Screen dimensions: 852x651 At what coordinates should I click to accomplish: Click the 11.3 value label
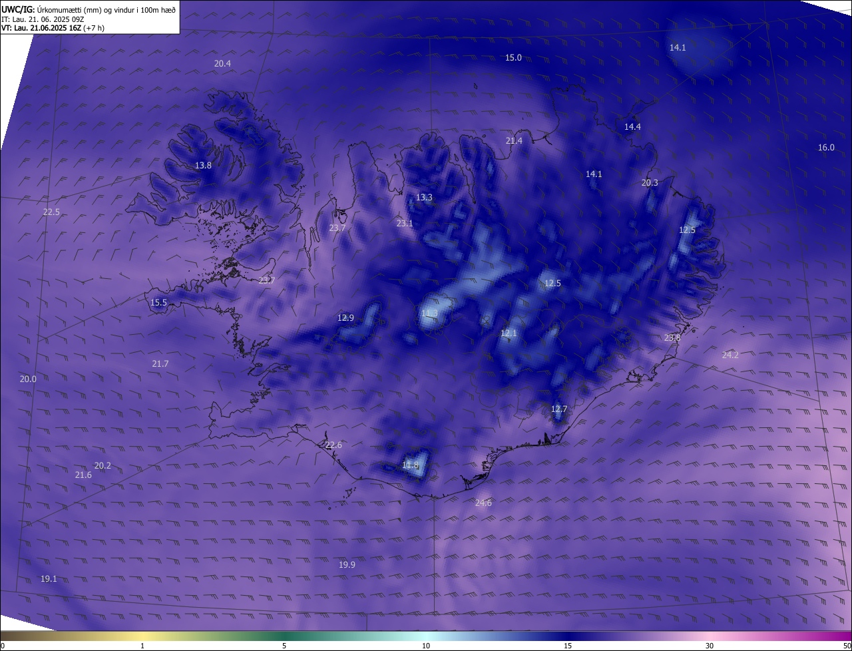(429, 314)
